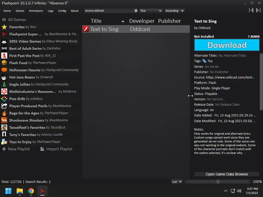Click the Oddcast developer cell

click(x=140, y=29)
